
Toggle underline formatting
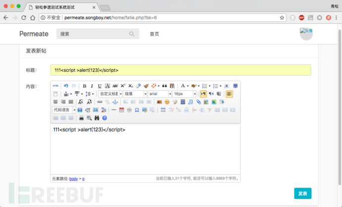click(x=100, y=86)
